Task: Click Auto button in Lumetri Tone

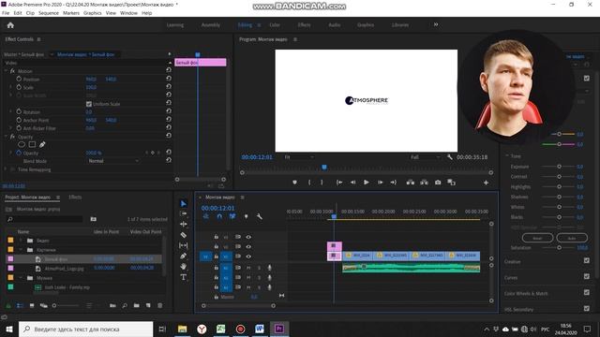Action: point(572,238)
